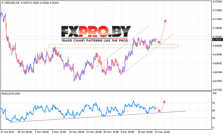Select the 17 Oct 2017 date label
This screenshot has width=223, height=135.
(x=8, y=132)
